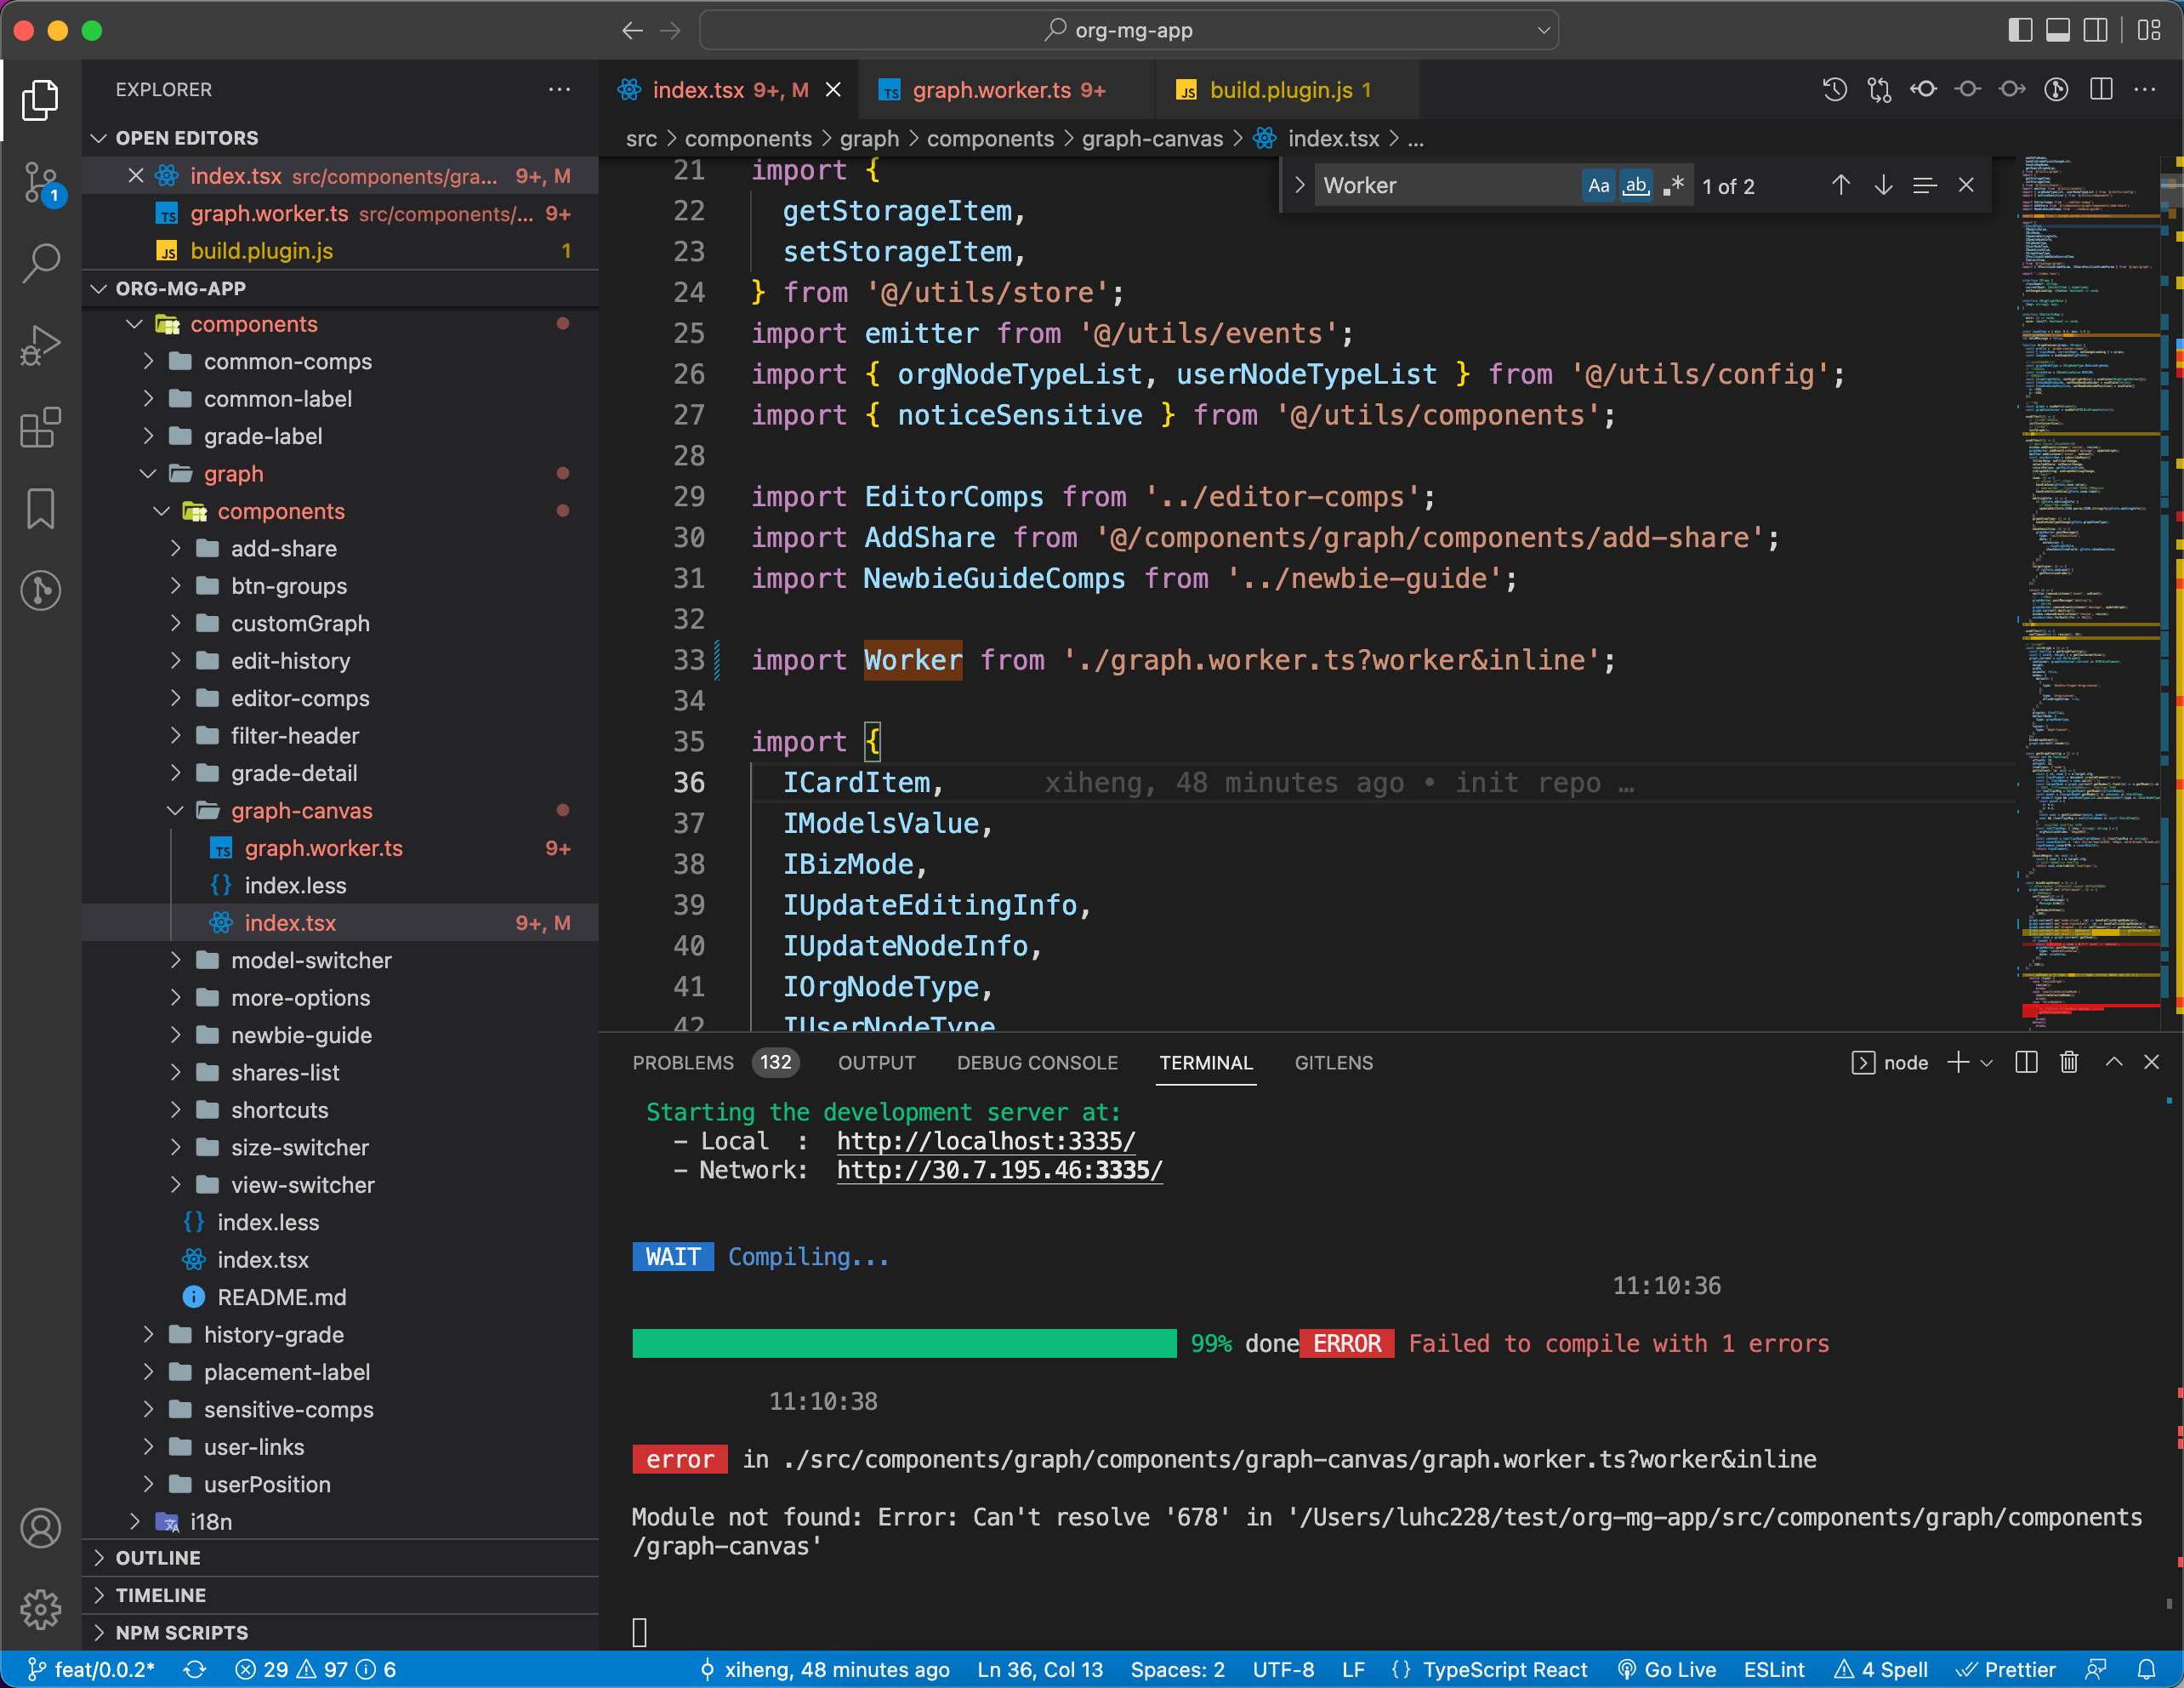Switch to the graph.worker.ts editor tab
The image size is (2184, 1688).
pyautogui.click(x=1007, y=90)
